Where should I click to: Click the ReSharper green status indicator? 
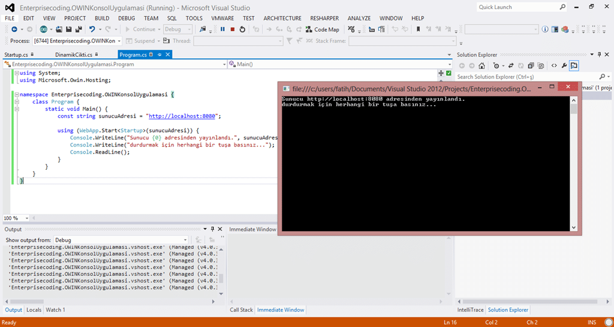point(449,73)
